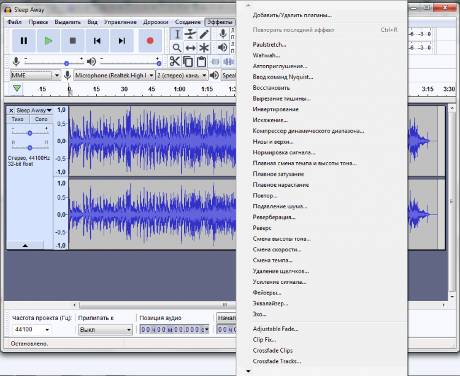Screen dimensions: 460x376
Task: Open the Прилипать к dropdown
Action: [105, 330]
